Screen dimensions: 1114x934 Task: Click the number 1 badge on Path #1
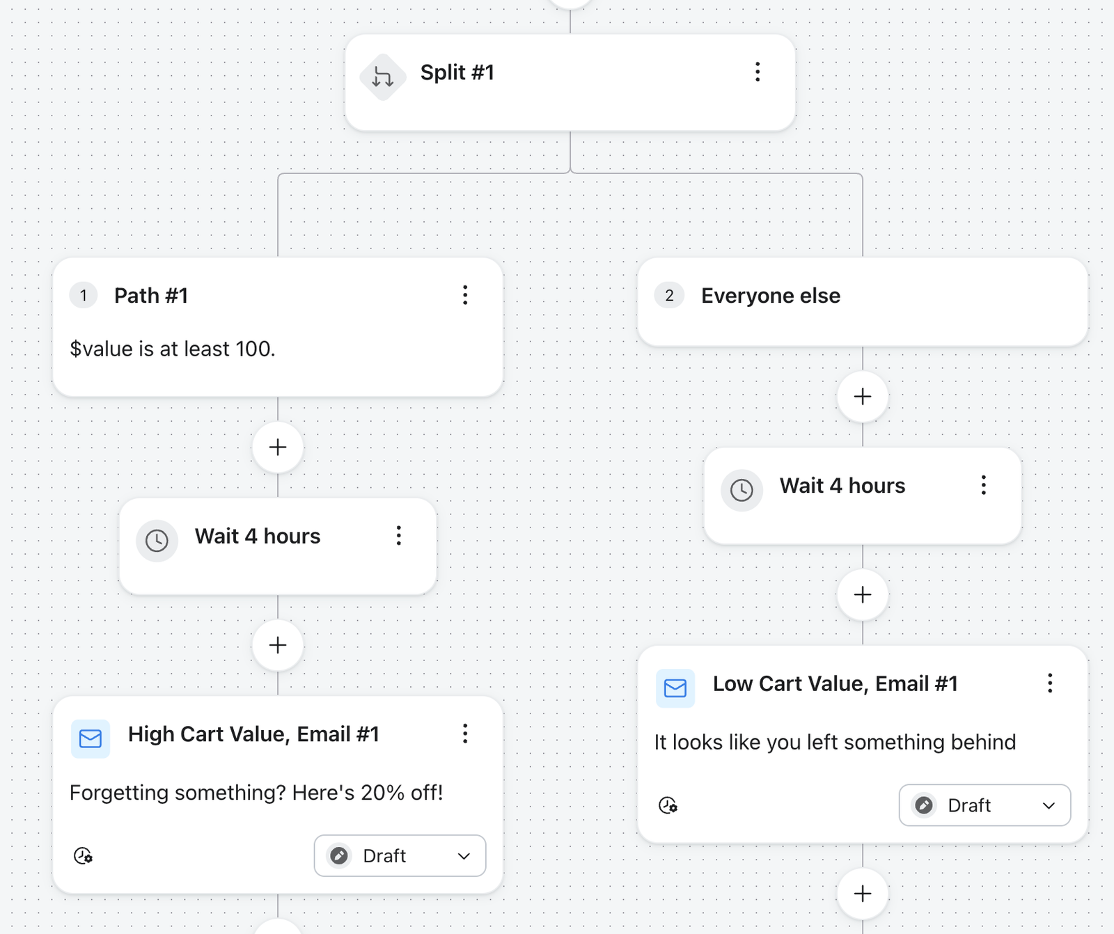coord(84,296)
